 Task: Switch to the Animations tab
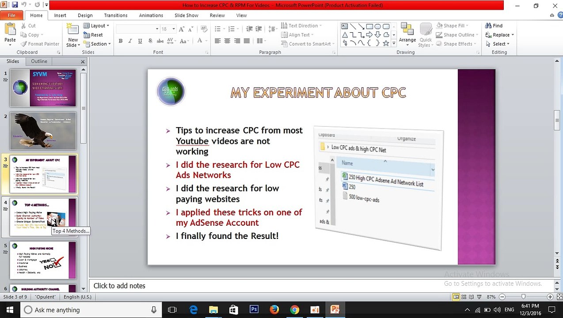151,15
